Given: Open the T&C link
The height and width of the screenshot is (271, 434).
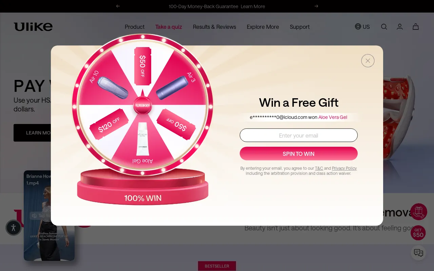Looking at the screenshot, I should pos(319,168).
